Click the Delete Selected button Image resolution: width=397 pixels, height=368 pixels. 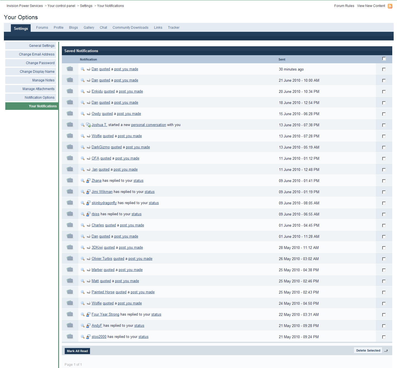pyautogui.click(x=368, y=350)
